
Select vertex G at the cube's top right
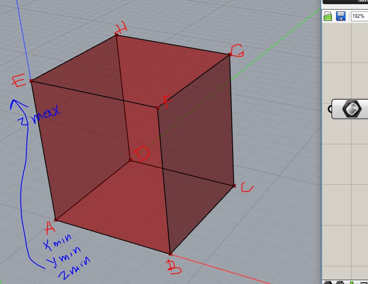pyautogui.click(x=230, y=54)
